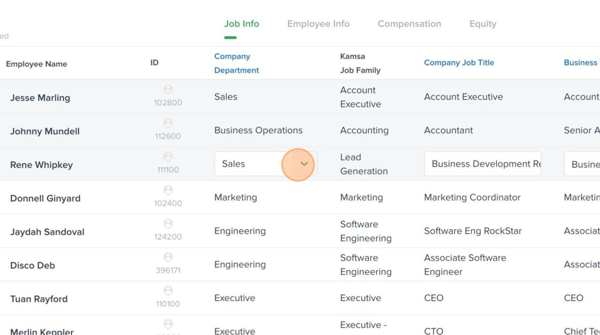600x335 pixels.
Task: Click Rene Whipkey's avatar icon
Action: [x=168, y=157]
